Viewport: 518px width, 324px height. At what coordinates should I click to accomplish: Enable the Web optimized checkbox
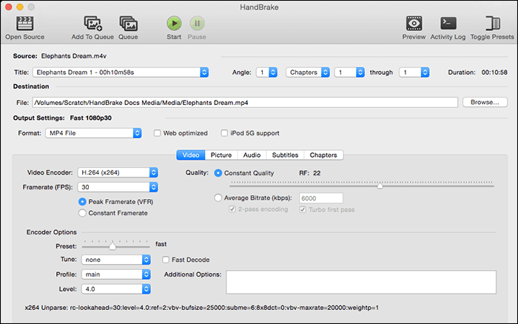158,133
